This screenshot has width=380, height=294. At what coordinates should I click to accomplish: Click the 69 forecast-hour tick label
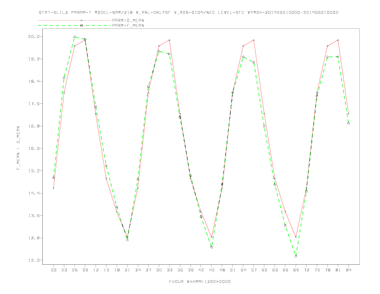[296, 270]
